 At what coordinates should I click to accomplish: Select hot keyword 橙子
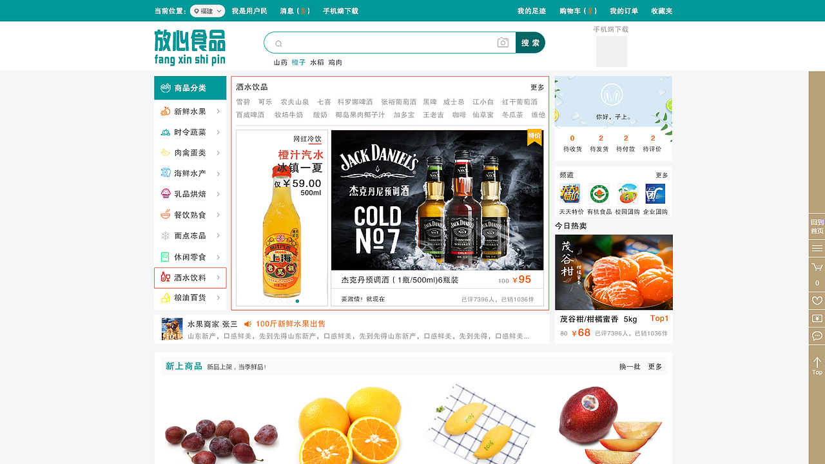(x=298, y=63)
